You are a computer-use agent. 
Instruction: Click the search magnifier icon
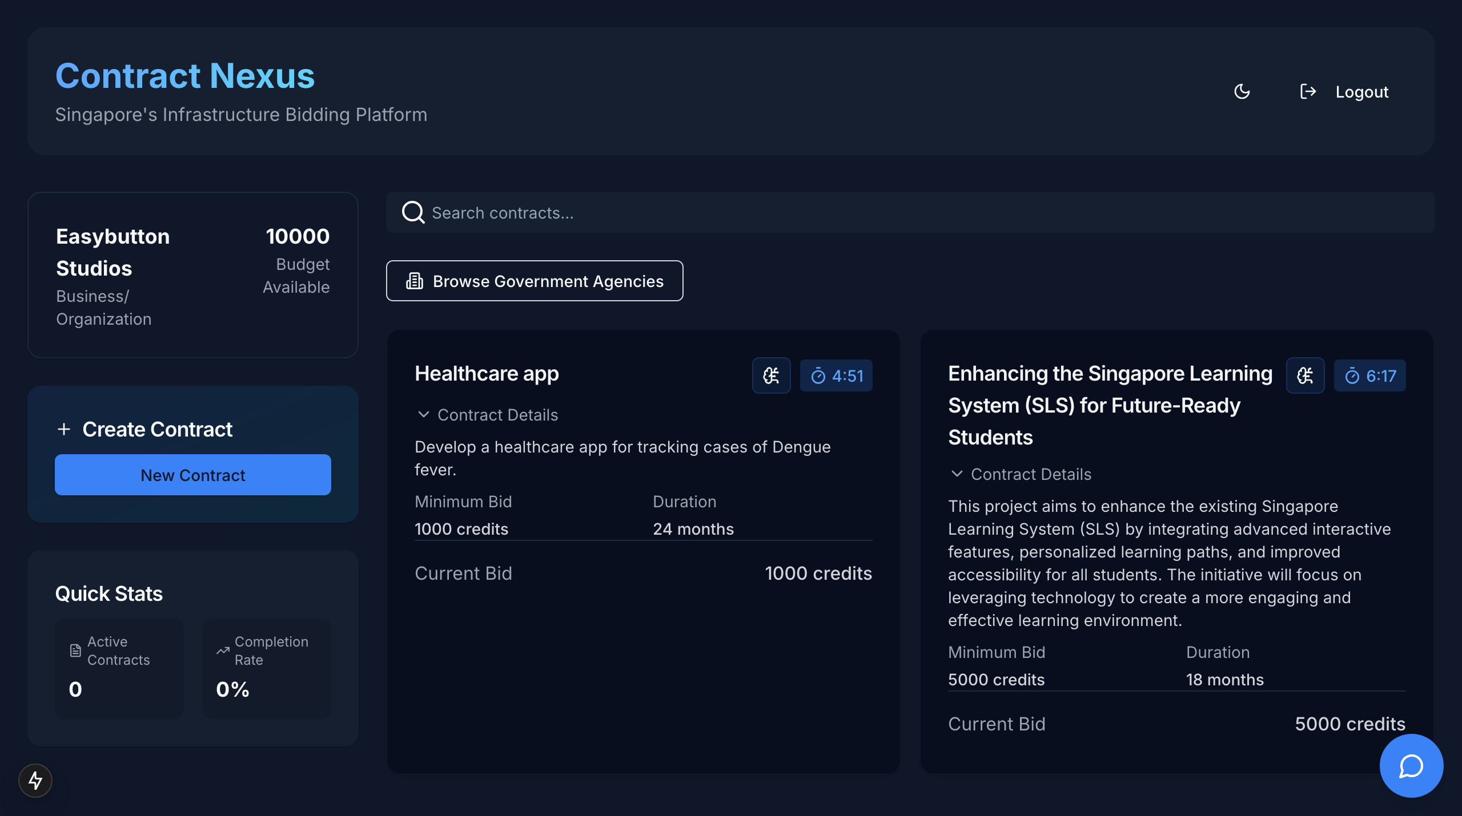[413, 212]
